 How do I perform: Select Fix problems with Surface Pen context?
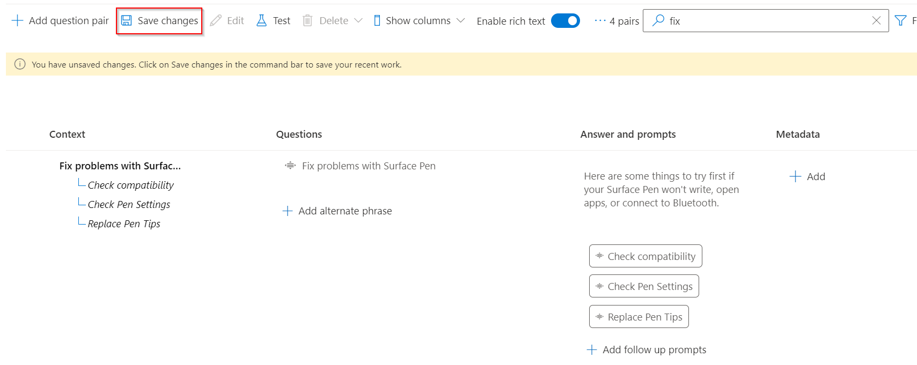pyautogui.click(x=120, y=166)
